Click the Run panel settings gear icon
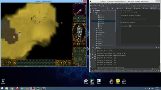Viewport: 161px width, 90px height. tap(157, 47)
